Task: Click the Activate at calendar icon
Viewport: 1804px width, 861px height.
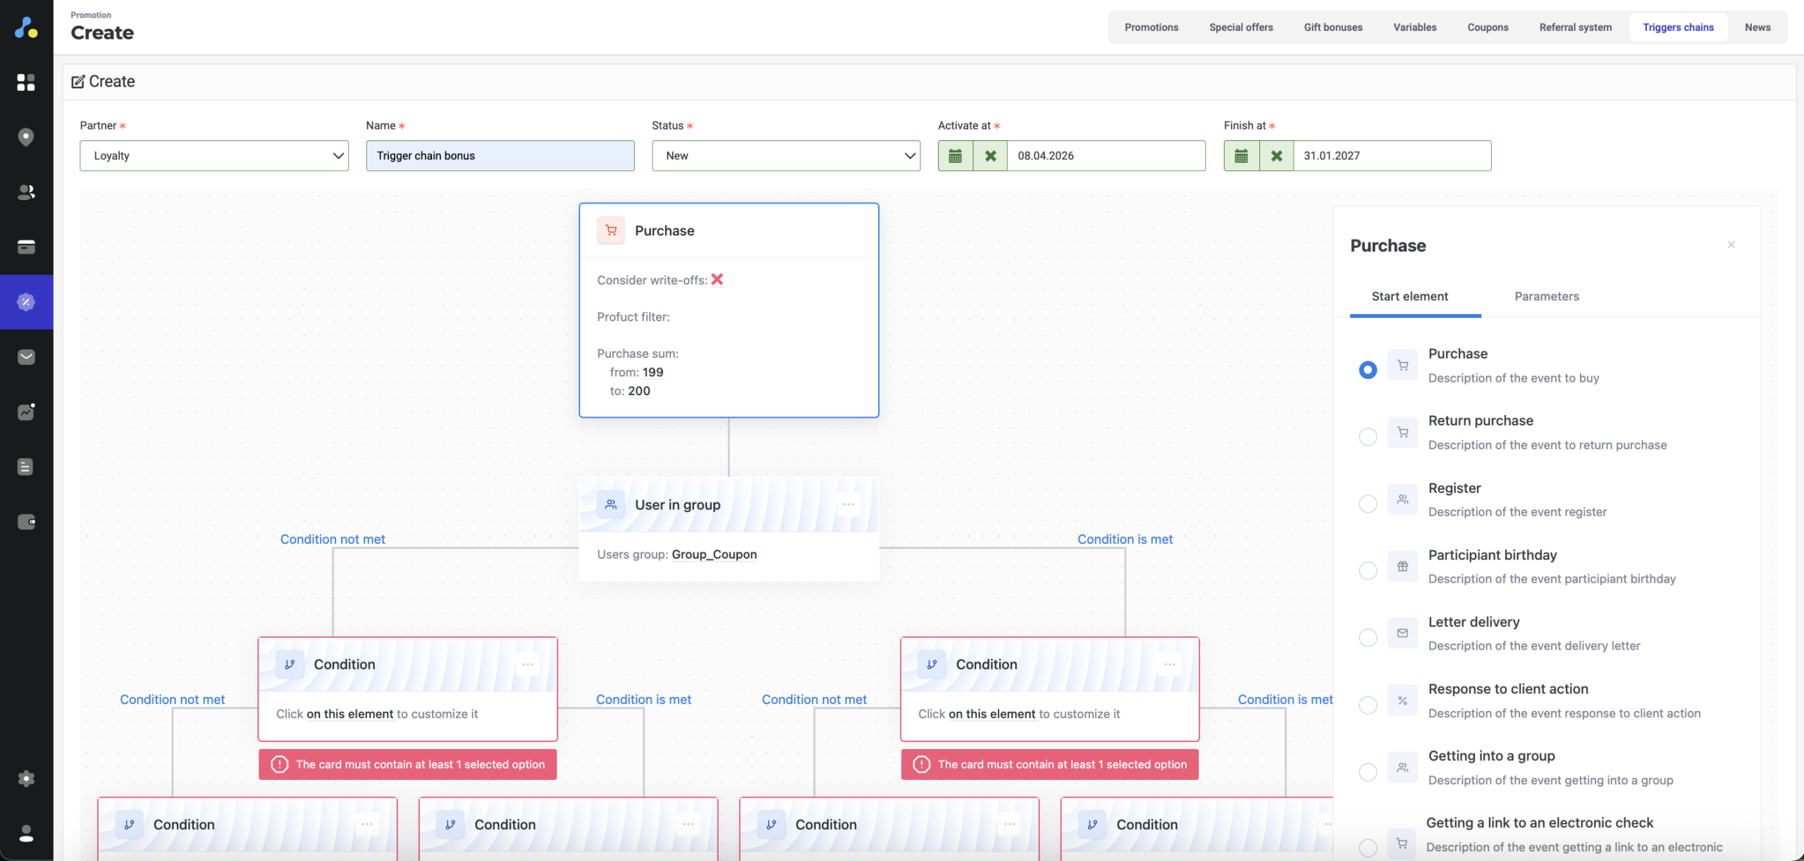Action: coord(955,156)
